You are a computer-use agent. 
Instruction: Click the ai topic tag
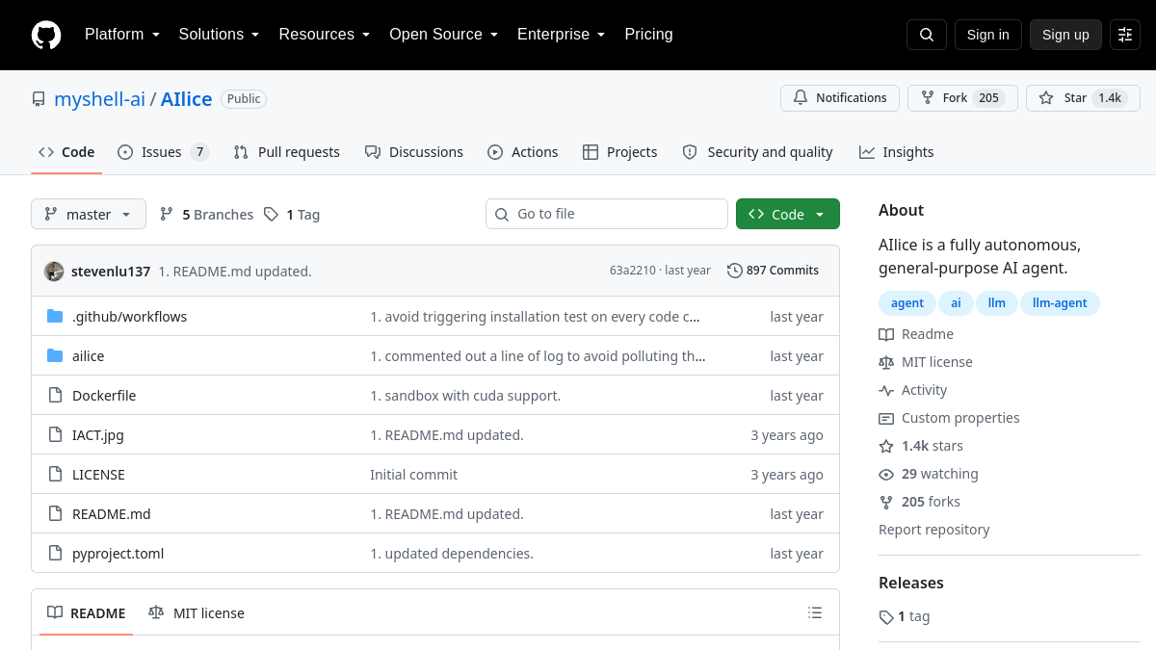click(x=956, y=302)
